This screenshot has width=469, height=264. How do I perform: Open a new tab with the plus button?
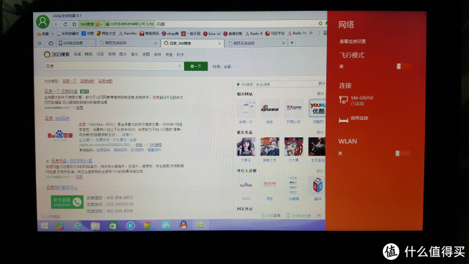[x=292, y=43]
